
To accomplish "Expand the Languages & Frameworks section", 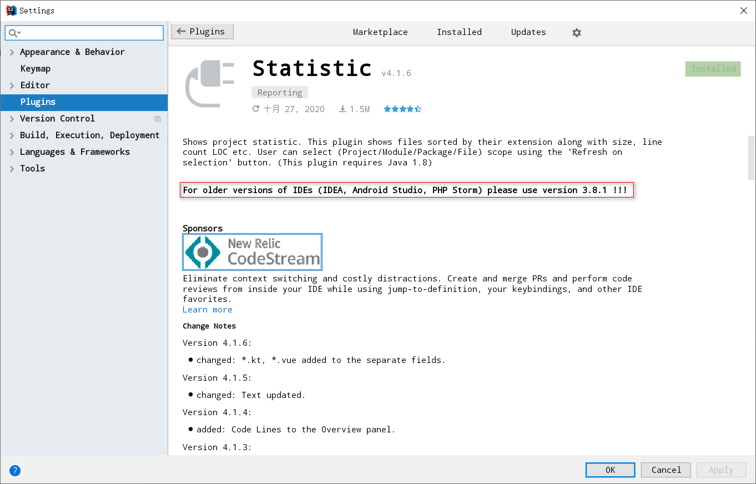I will [x=12, y=152].
